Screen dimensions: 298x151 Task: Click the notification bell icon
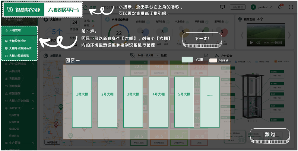click(280, 7)
